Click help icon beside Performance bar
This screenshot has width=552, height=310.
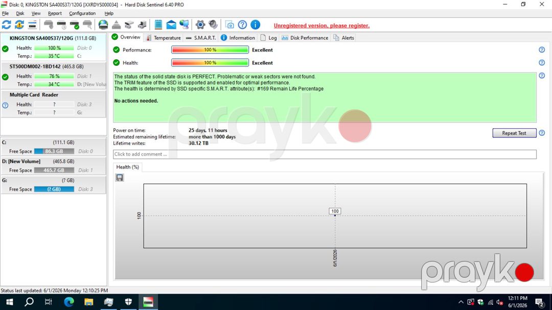click(542, 50)
